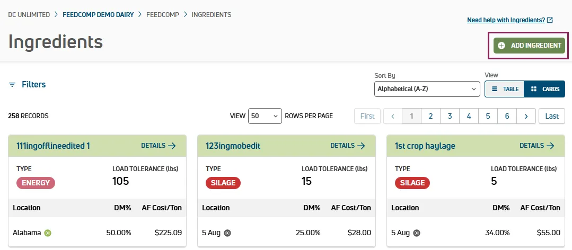Click the $225.09 cost value
Screen dimensions: 572x250
168,233
